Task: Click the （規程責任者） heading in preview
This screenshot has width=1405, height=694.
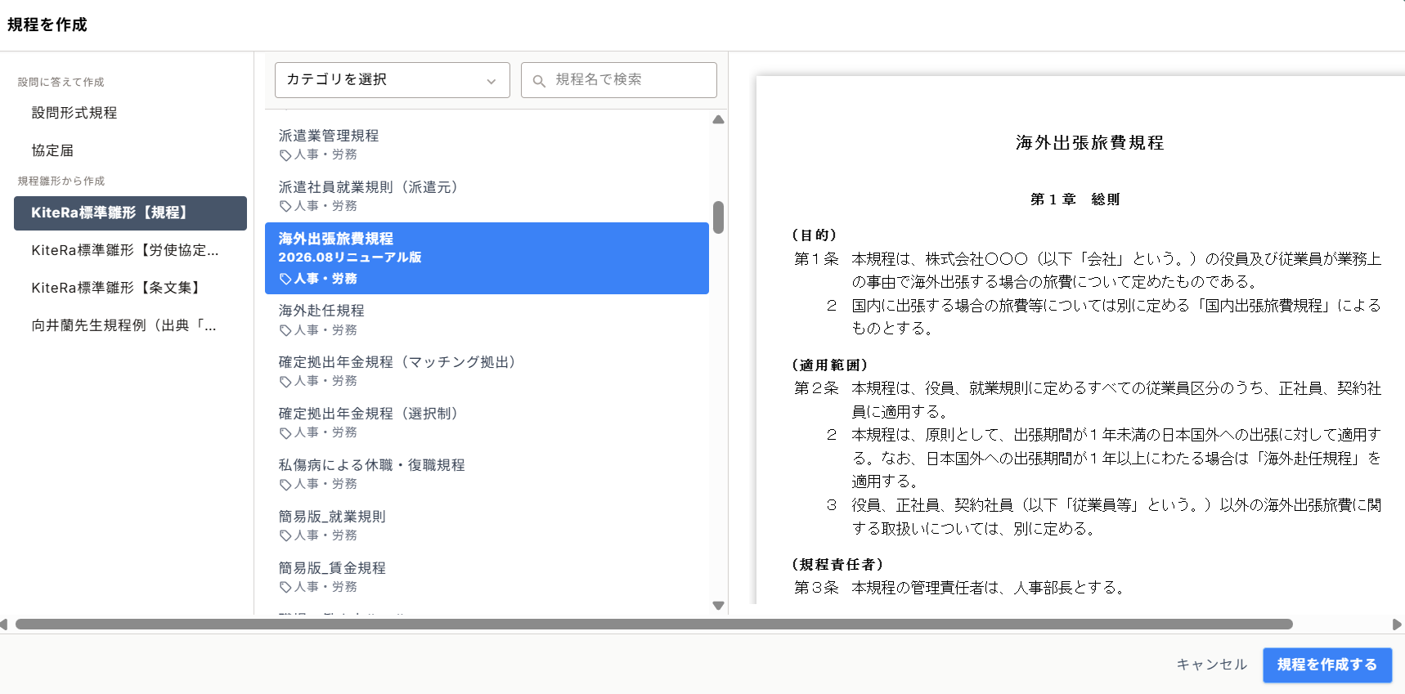Action: 837,565
